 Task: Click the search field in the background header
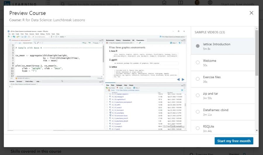(96, 4)
